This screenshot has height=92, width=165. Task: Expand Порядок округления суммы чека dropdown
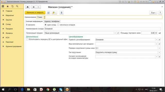point(159,48)
